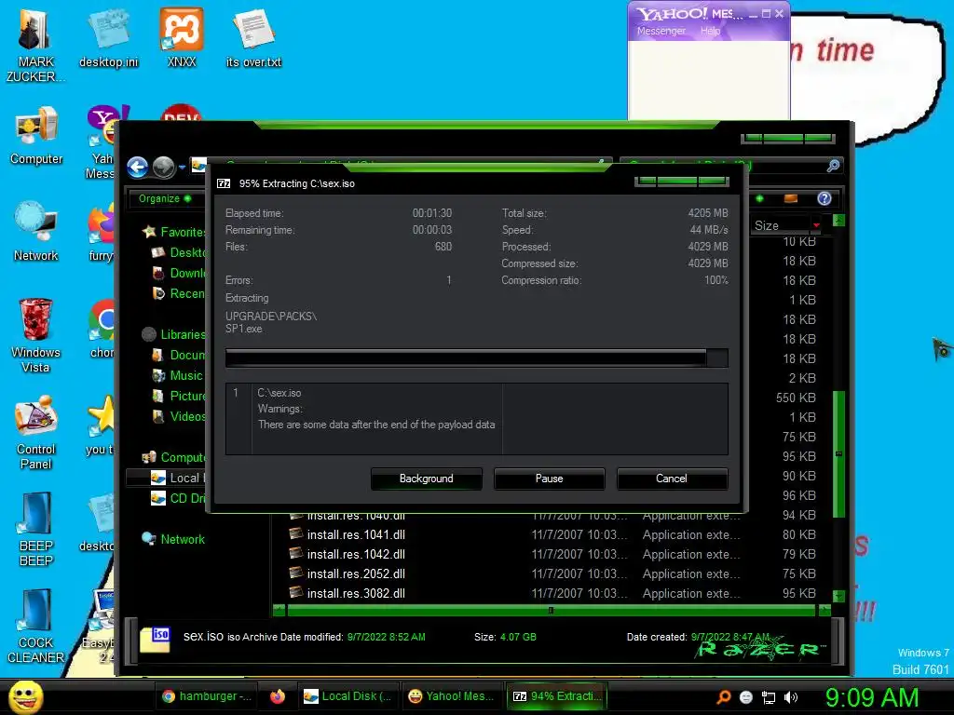This screenshot has height=715, width=954.
Task: Pause the extraction
Action: [549, 479]
